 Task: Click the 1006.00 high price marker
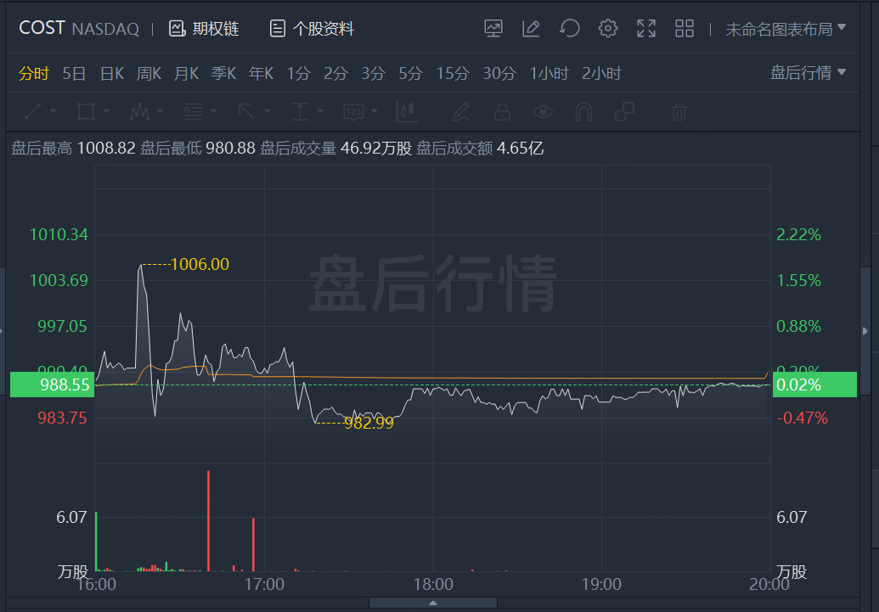click(200, 264)
